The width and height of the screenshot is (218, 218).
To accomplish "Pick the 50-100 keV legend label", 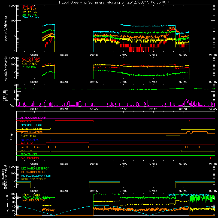I will (x=31, y=17).
